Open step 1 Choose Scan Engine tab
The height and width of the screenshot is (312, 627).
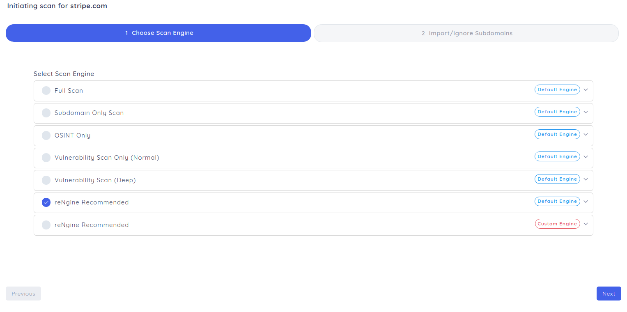coord(158,33)
